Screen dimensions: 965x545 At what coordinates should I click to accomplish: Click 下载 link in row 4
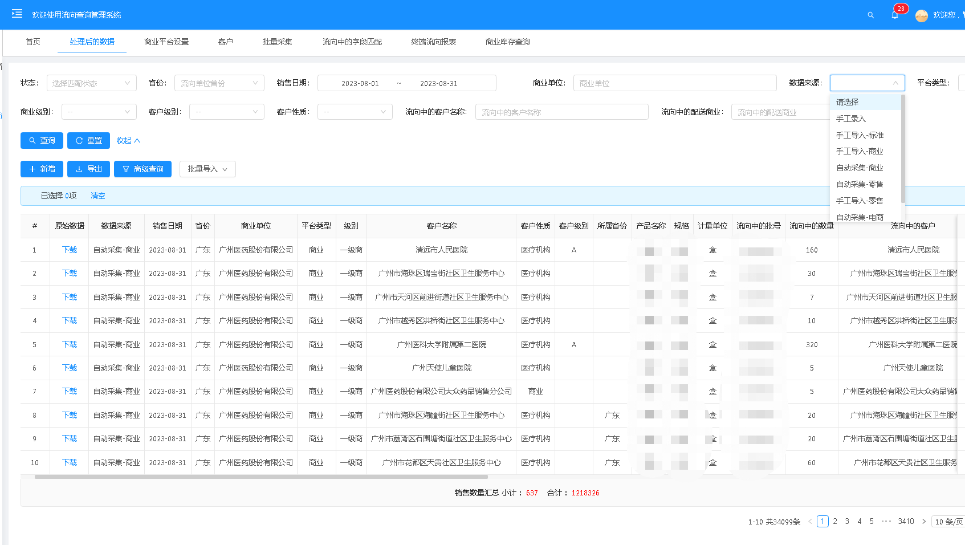[x=70, y=320]
